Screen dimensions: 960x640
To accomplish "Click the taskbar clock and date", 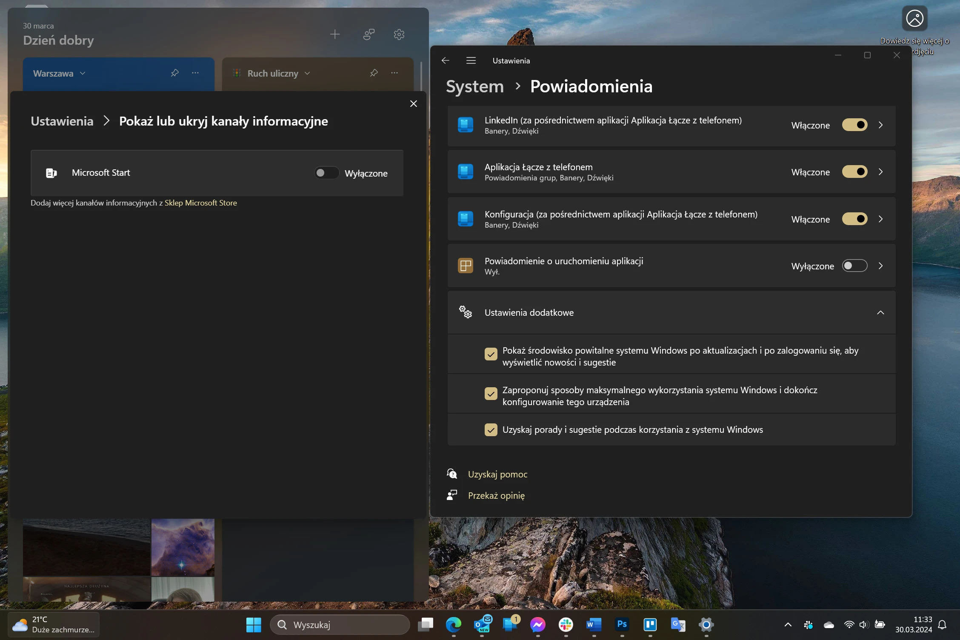I will click(914, 625).
